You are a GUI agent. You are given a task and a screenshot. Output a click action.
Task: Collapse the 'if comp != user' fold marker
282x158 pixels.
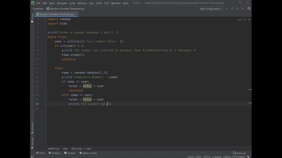pos(46,82)
